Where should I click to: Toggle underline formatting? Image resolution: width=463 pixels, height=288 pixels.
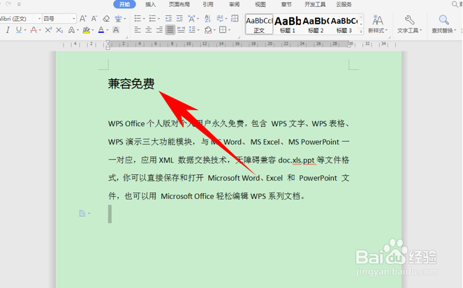[19, 30]
